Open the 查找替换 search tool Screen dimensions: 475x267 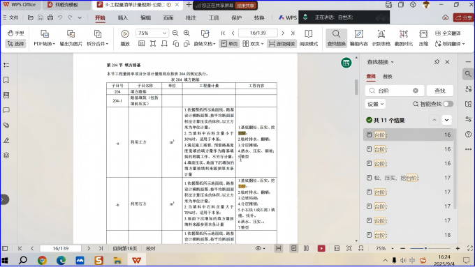[x=336, y=38]
